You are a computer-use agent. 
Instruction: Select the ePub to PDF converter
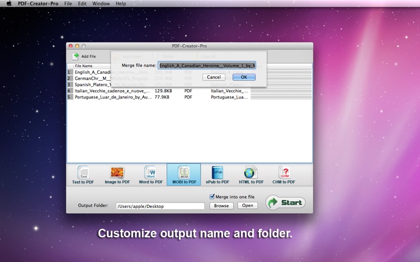(217, 175)
